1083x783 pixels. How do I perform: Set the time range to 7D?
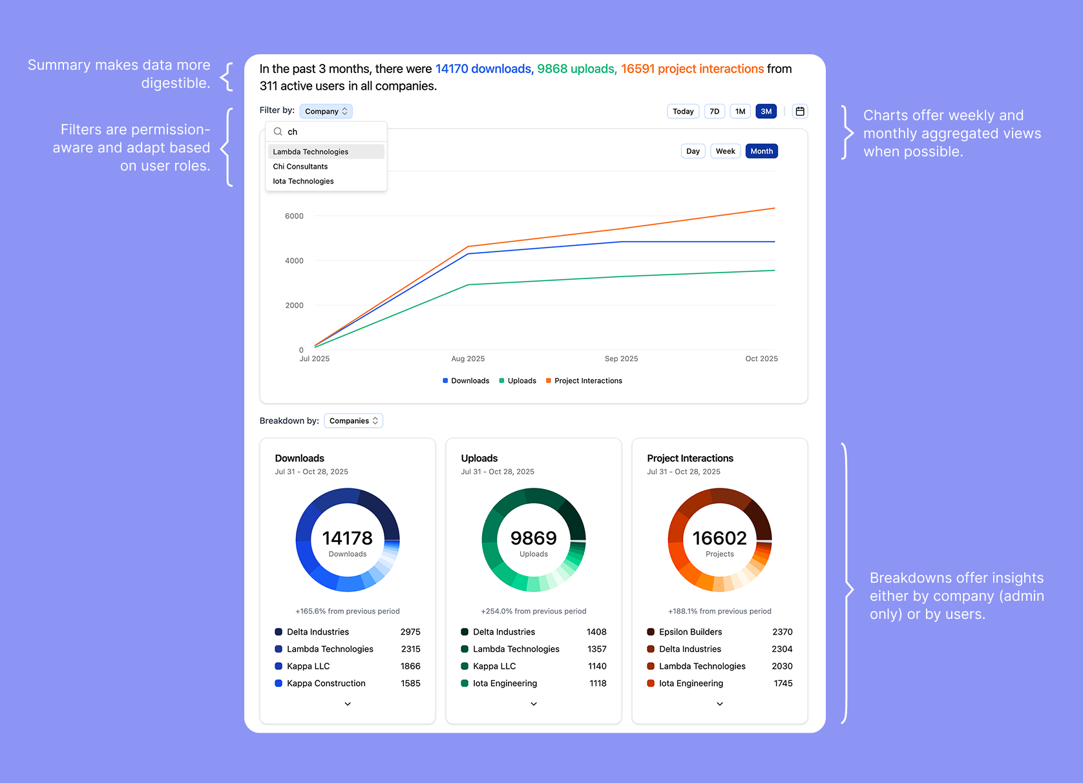tap(715, 111)
